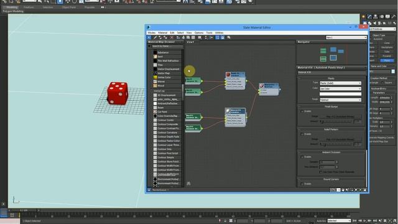Toggle Parameter Editor panel icon
The image size is (398, 224).
pyautogui.click(x=223, y=37)
